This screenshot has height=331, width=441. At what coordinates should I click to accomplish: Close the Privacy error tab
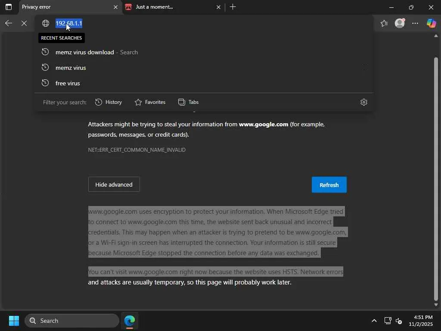115,7
